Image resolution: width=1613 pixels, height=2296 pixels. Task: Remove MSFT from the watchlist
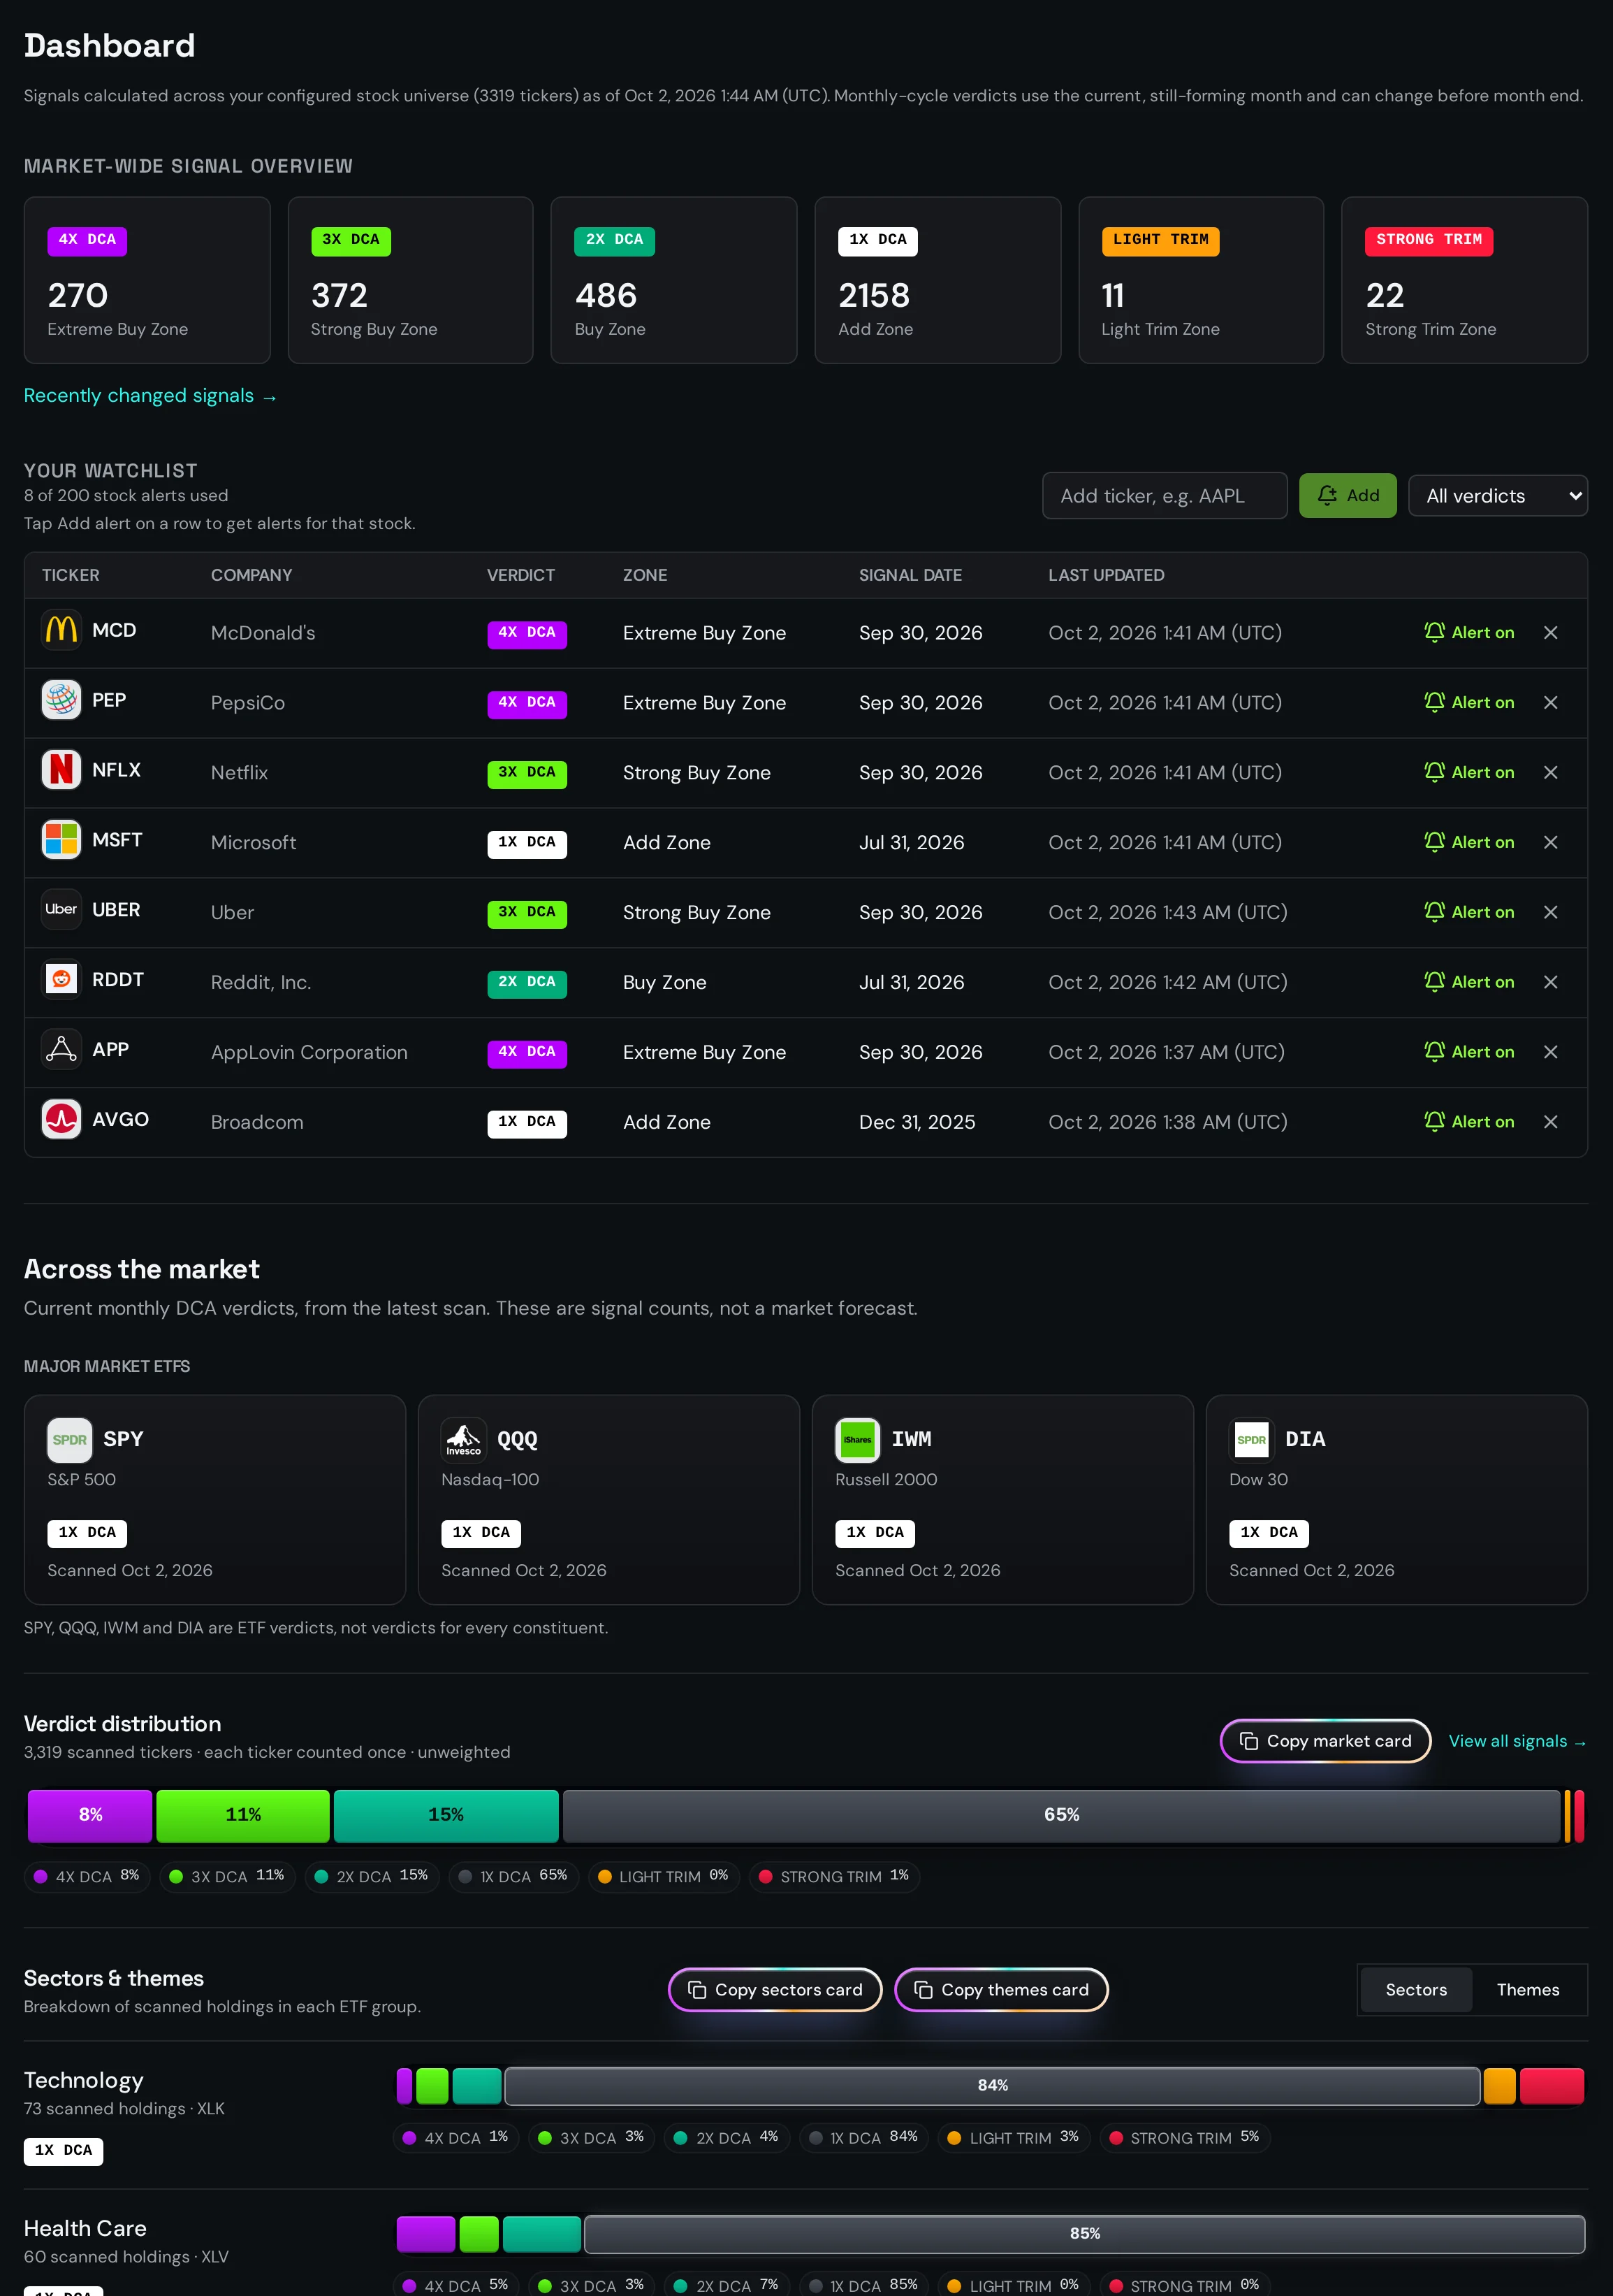pyautogui.click(x=1550, y=843)
